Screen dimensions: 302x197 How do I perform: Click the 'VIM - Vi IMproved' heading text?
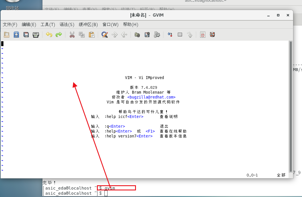click(x=145, y=78)
